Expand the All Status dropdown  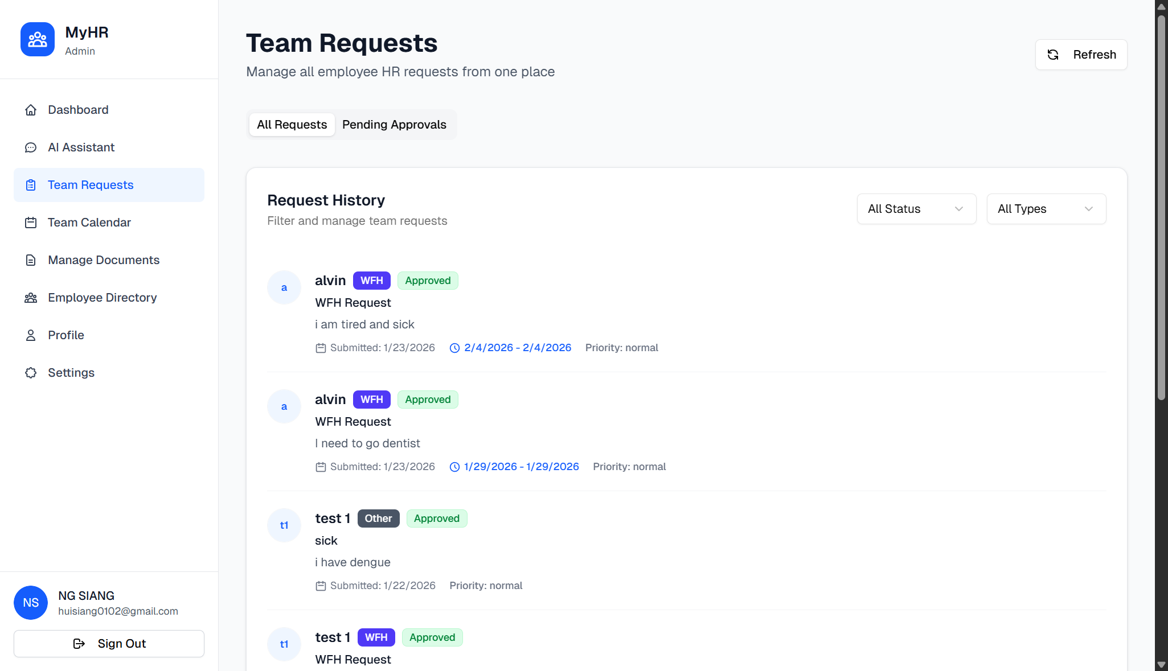tap(916, 209)
